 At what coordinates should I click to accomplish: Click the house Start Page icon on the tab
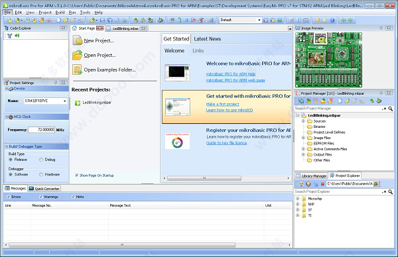(x=74, y=28)
